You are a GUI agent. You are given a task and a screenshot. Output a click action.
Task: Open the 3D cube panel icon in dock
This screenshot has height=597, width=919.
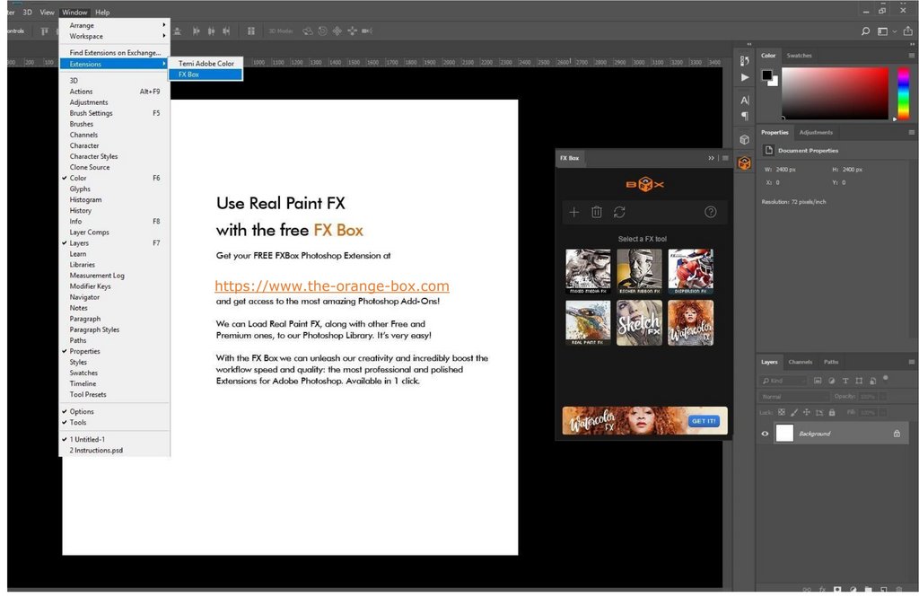pyautogui.click(x=744, y=140)
